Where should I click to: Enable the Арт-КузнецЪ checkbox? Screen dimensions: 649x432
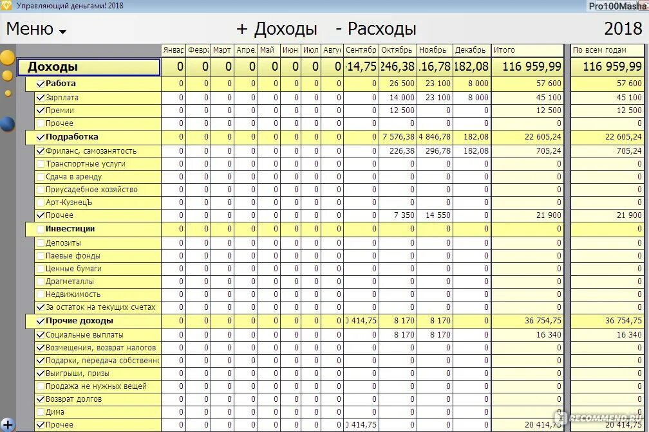pyautogui.click(x=40, y=202)
